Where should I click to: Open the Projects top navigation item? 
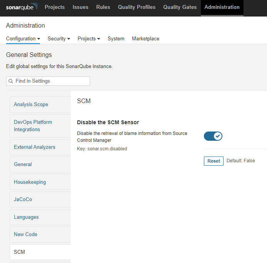[x=55, y=7]
